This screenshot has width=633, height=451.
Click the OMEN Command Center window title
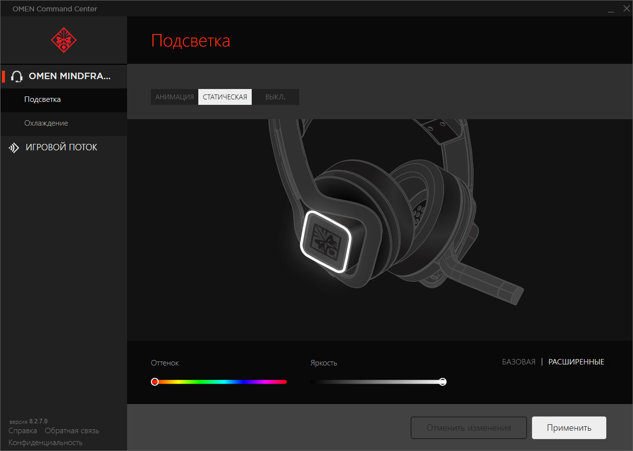coord(55,9)
